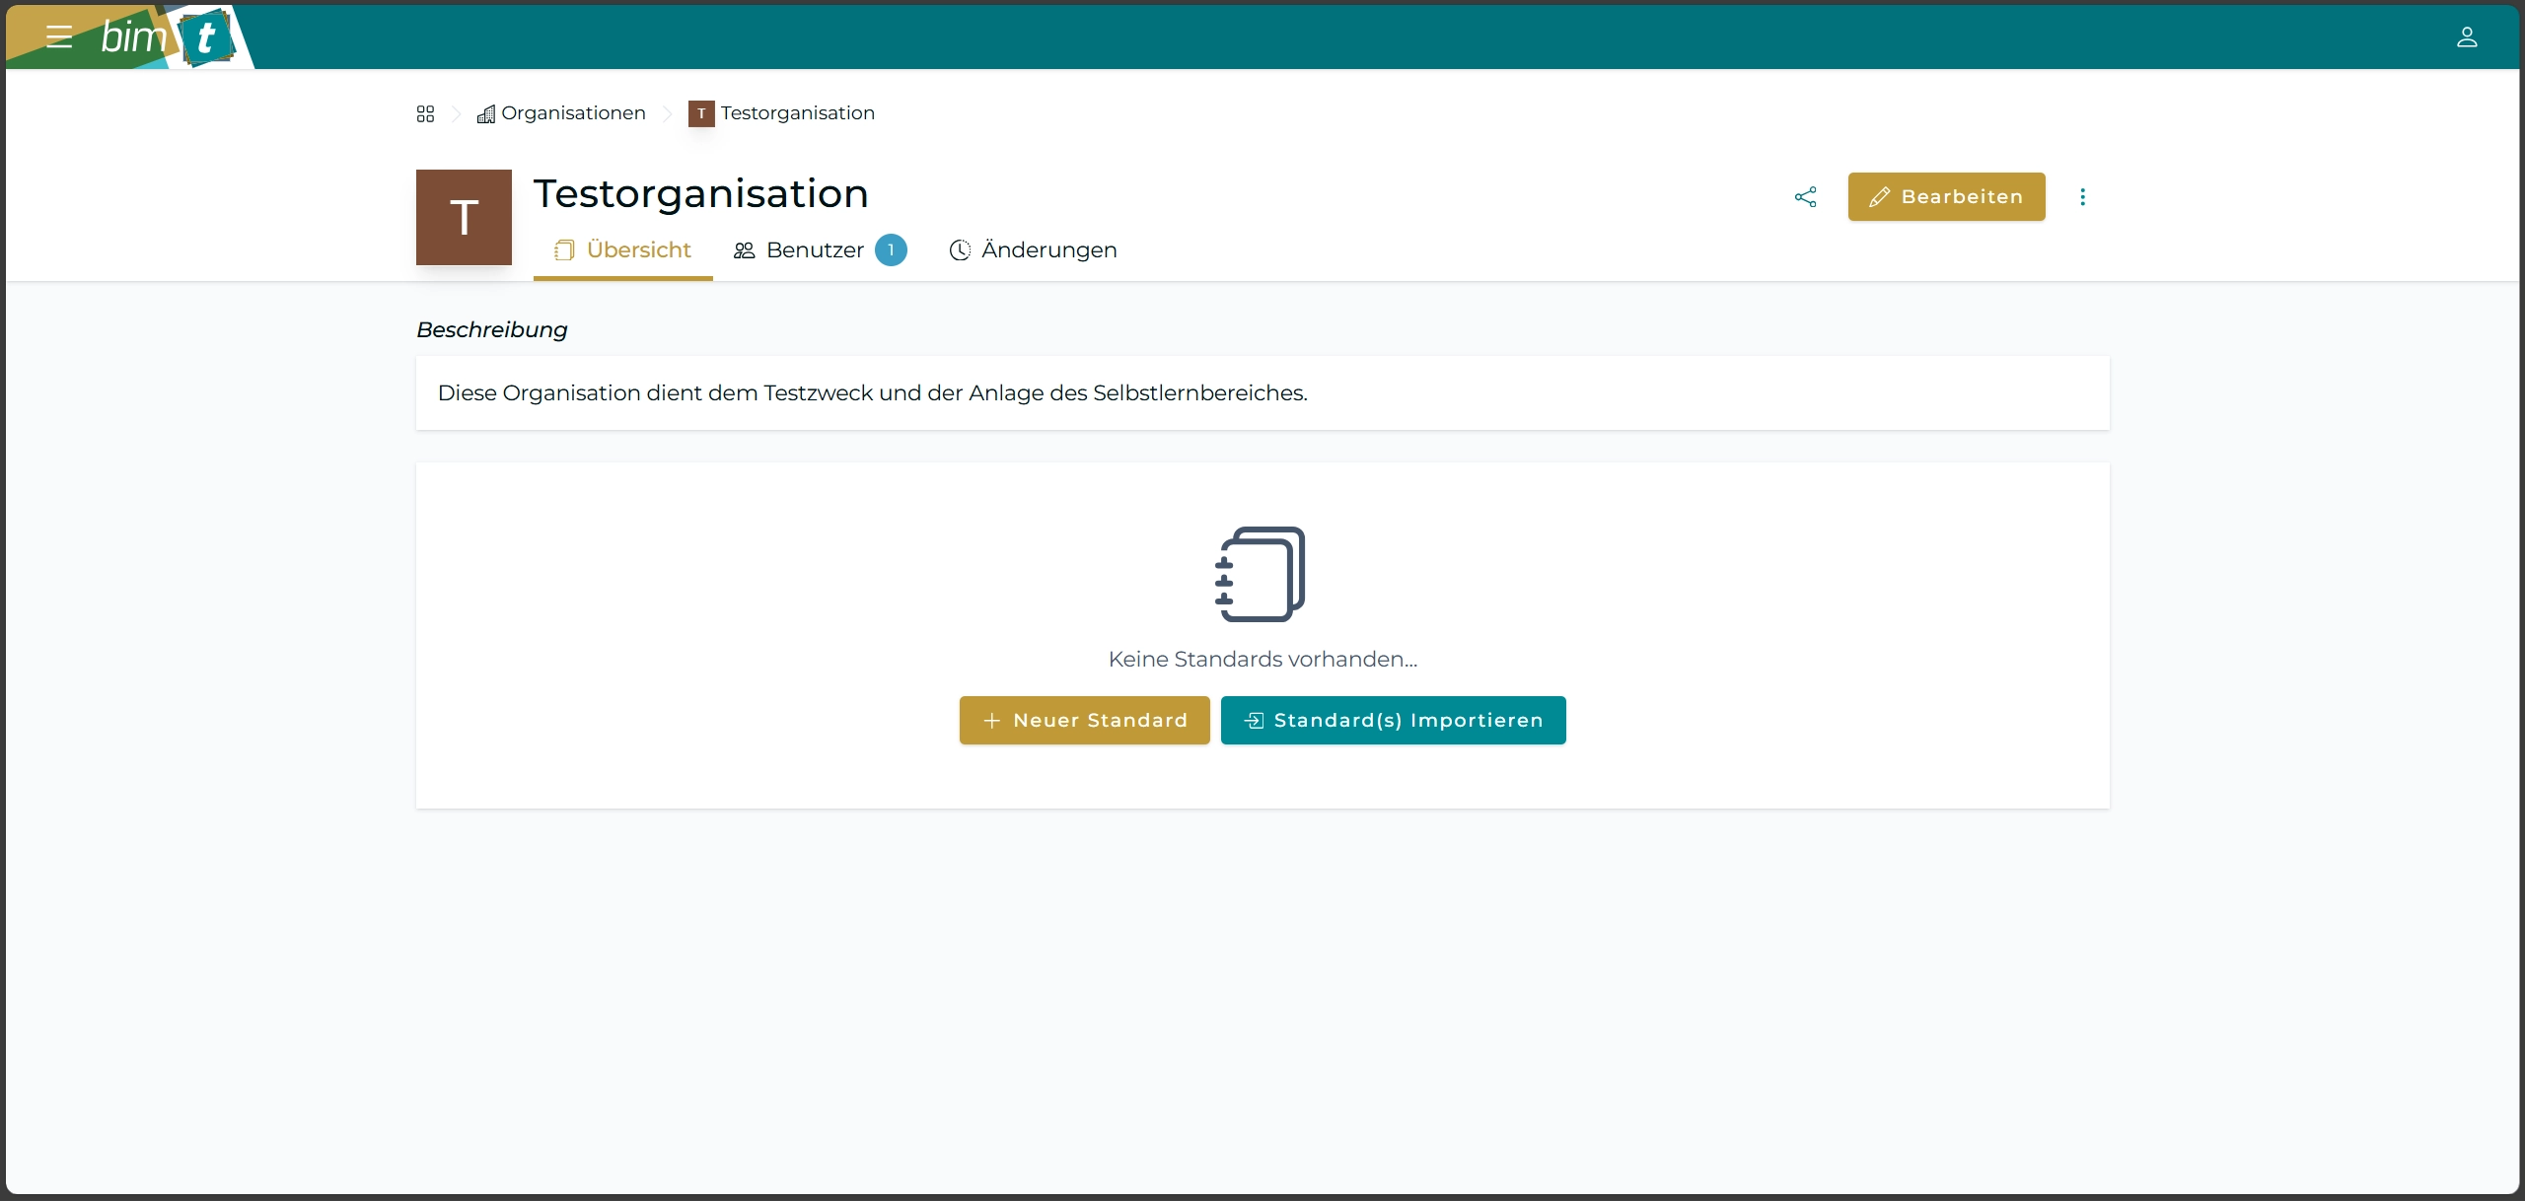Click the Testorganisation breadcrumb link

797,113
